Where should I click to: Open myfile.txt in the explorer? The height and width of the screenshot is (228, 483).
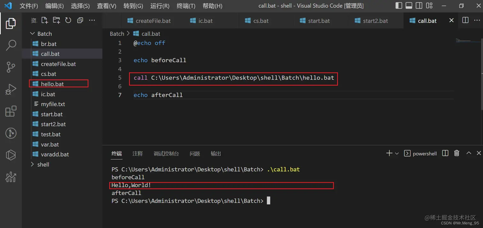pyautogui.click(x=62, y=104)
